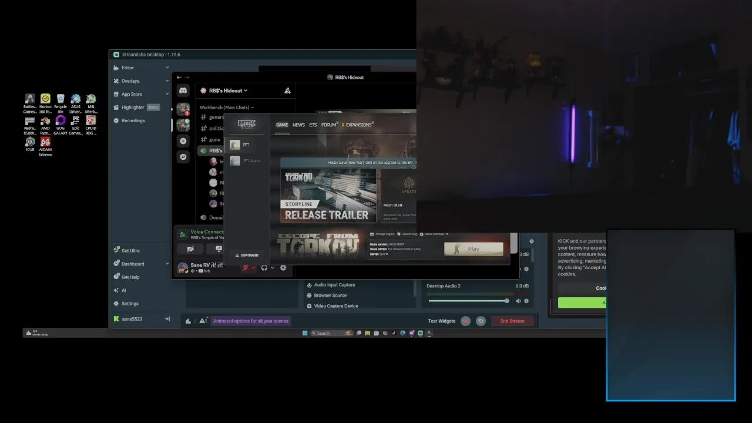752x423 pixels.
Task: Select Browser Source in sources list
Action: click(x=330, y=296)
